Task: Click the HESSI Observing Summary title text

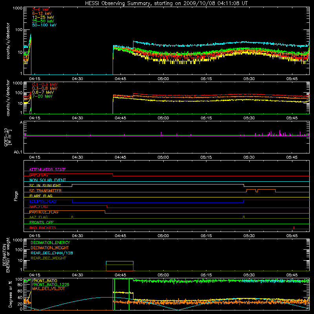Action: click(166, 3)
